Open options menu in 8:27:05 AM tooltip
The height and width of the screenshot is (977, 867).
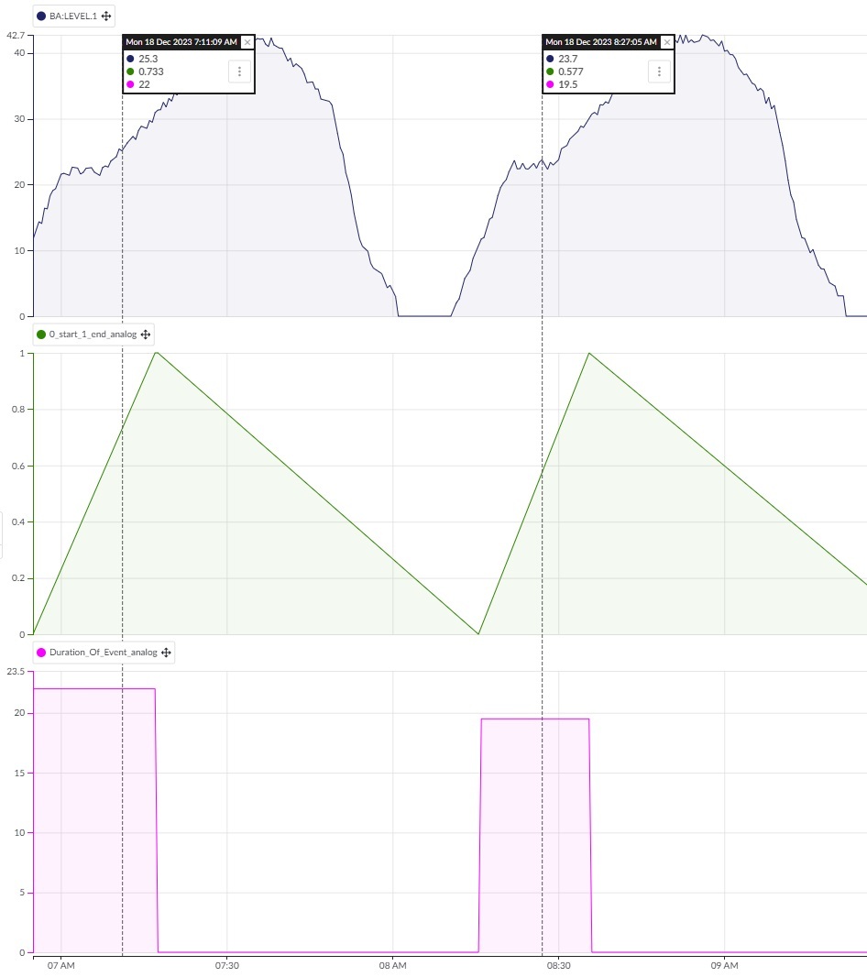click(660, 71)
